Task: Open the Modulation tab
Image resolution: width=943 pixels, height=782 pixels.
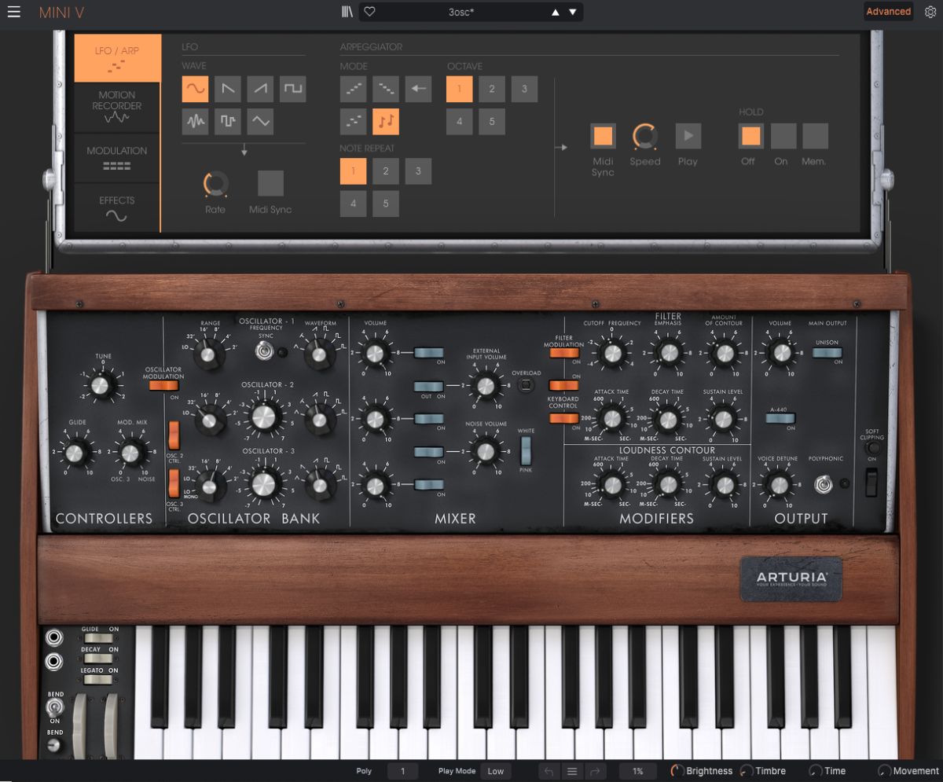Action: [117, 157]
